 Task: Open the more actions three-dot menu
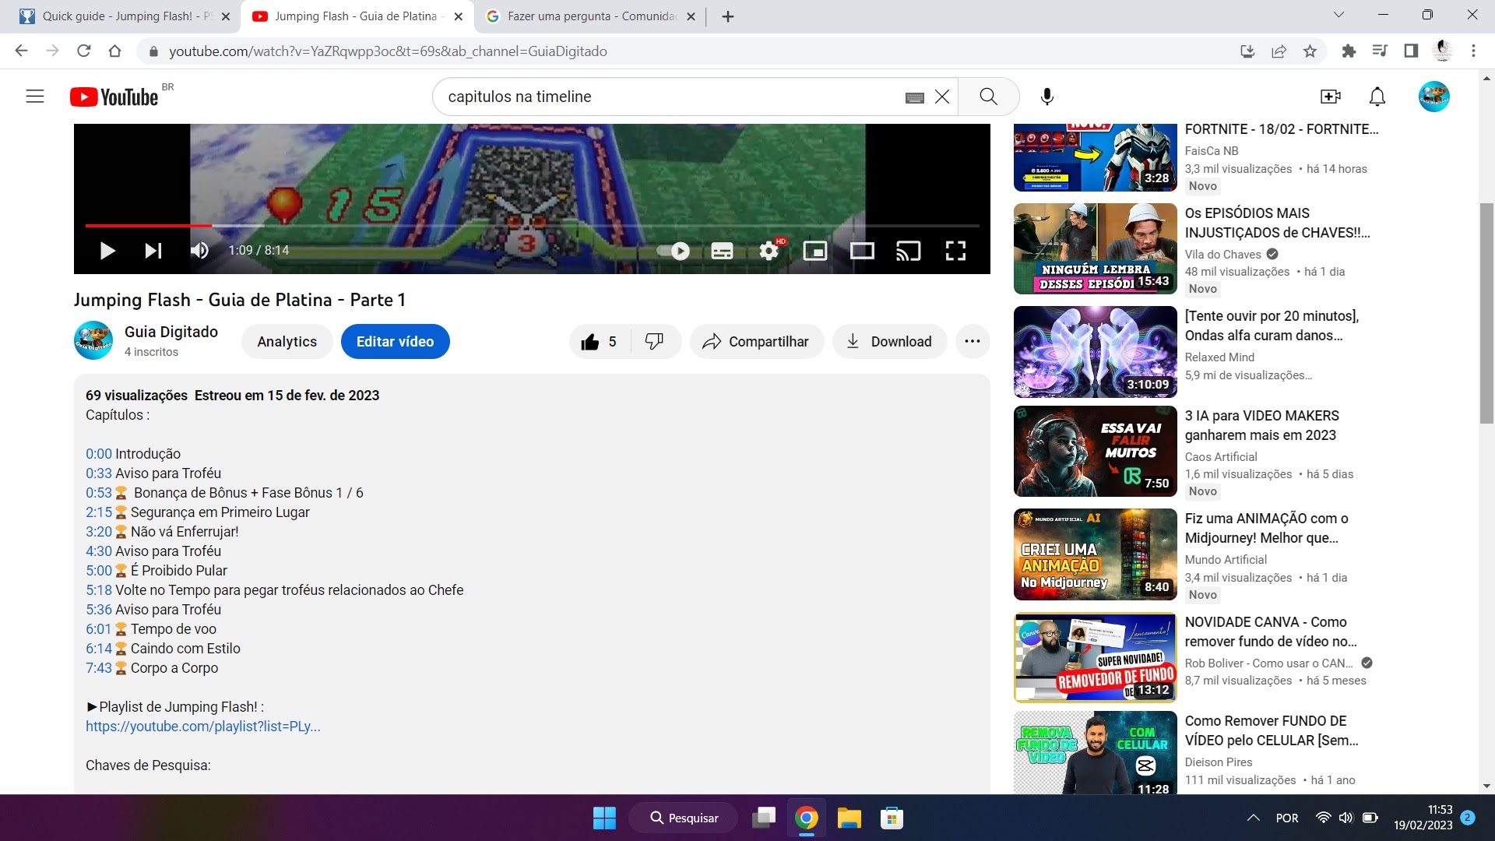tap(973, 342)
